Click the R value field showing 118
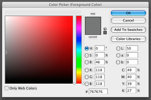Screen dimensions: 151x100 (100, 70)
